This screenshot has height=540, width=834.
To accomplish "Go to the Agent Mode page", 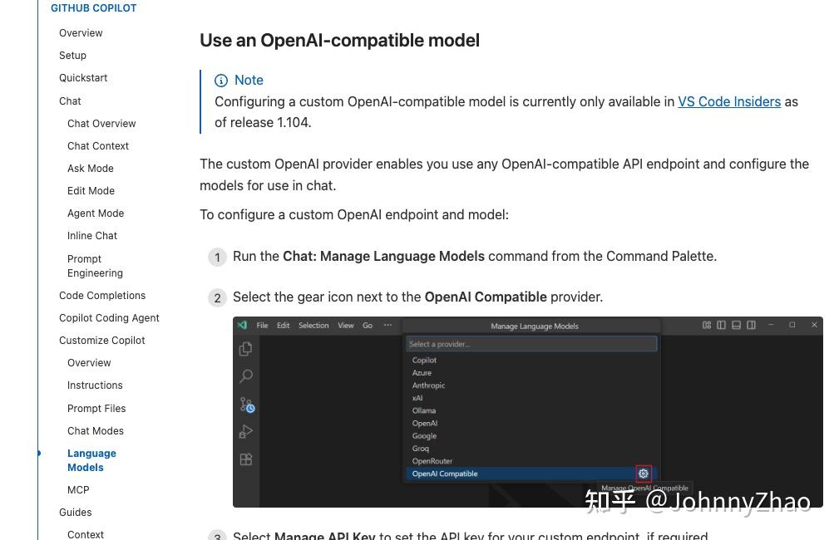I will [x=96, y=214].
